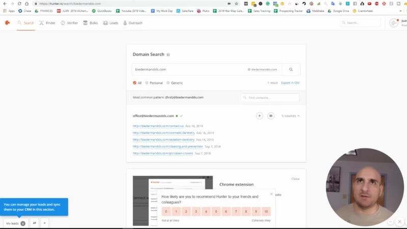This screenshot has height=229, width=407.
Task: Click the browser forward arrow
Action: [x=12, y=4]
